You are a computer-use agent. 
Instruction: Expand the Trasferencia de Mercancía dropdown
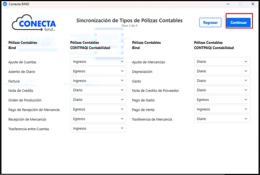(x=222, y=119)
